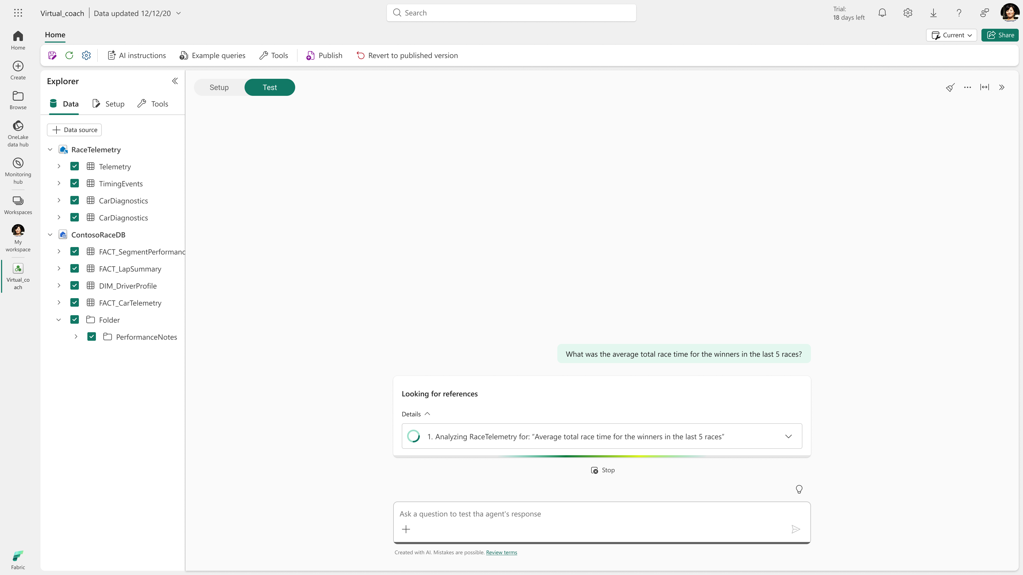Open the Tools tab in Explorer
Screen dimensions: 1023x575
coord(153,104)
